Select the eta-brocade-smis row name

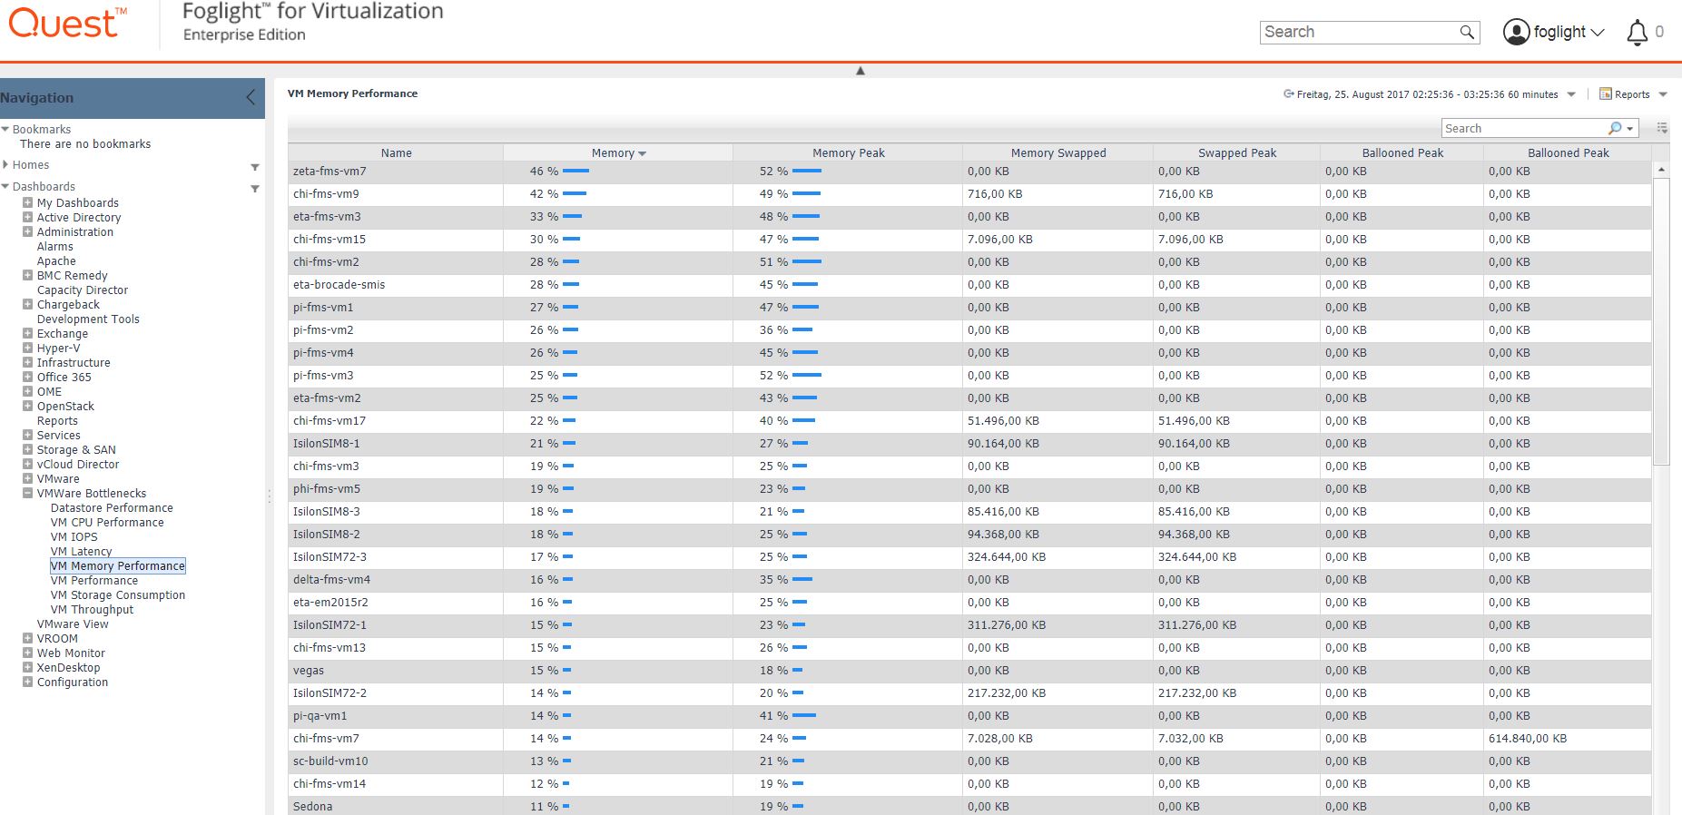pos(339,284)
